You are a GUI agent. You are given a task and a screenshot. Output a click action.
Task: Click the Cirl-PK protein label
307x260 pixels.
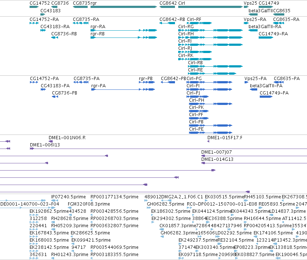[196, 107]
